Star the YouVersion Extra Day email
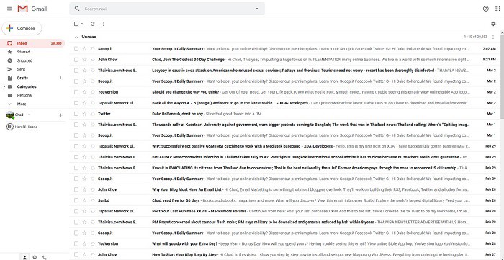504x260 pixels. [x=84, y=243]
